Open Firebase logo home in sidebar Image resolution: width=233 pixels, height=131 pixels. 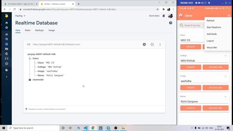pos(7,16)
